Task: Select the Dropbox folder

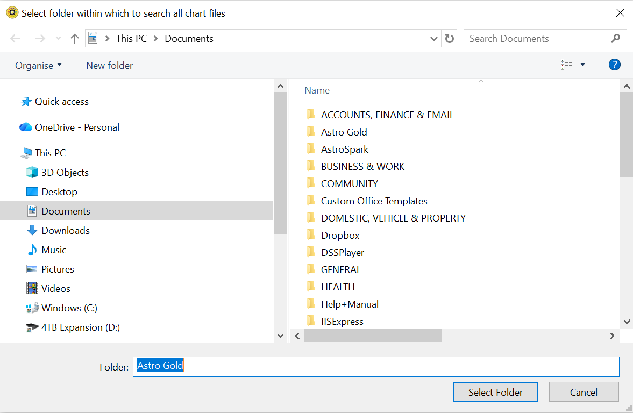Action: (x=333, y=236)
